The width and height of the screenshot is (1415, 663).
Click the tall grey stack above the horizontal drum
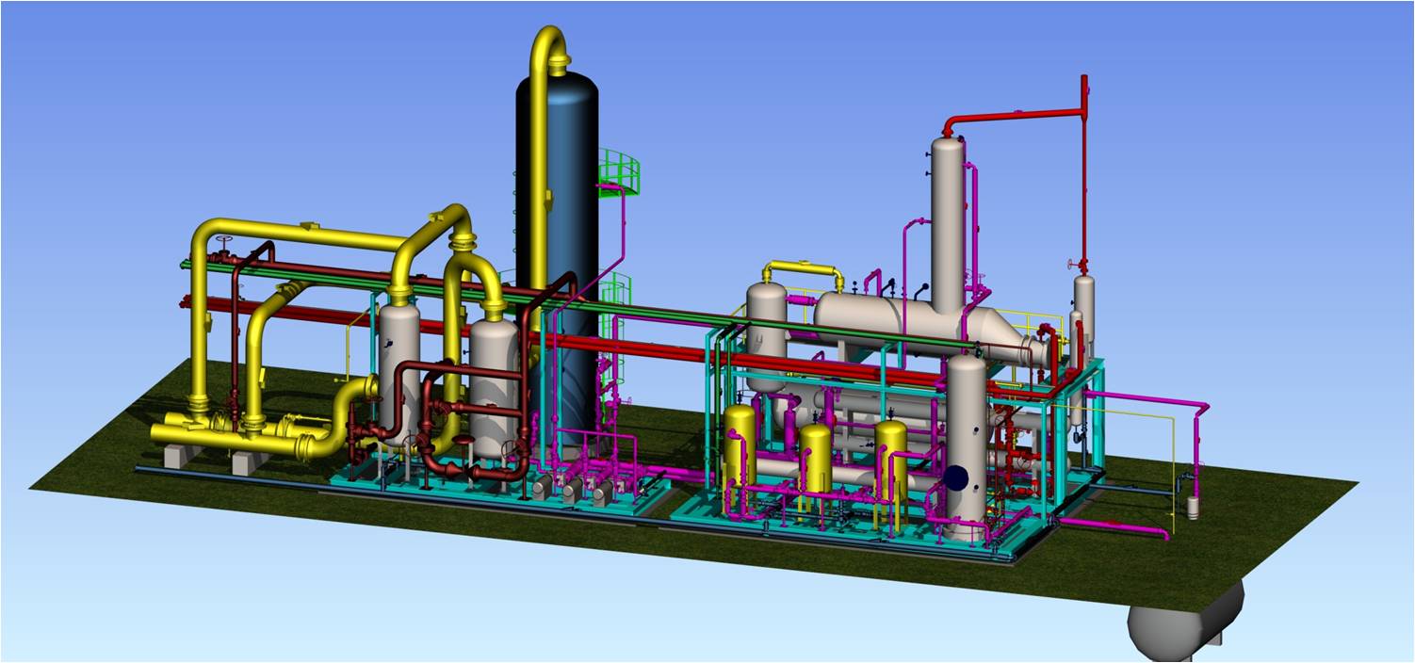point(947,217)
